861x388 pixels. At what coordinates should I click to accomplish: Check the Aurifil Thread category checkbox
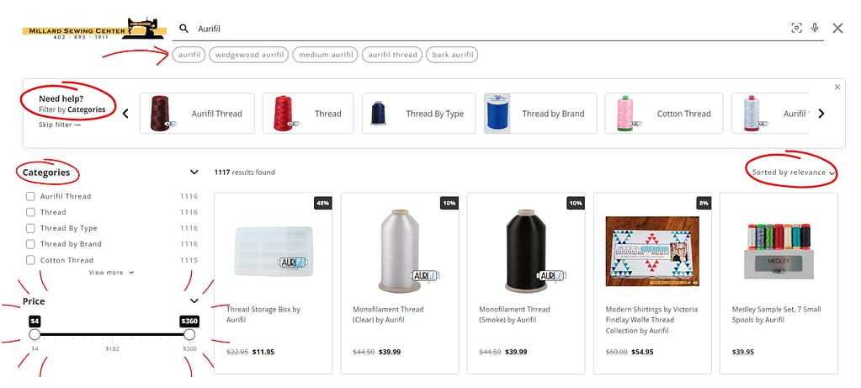pyautogui.click(x=31, y=196)
